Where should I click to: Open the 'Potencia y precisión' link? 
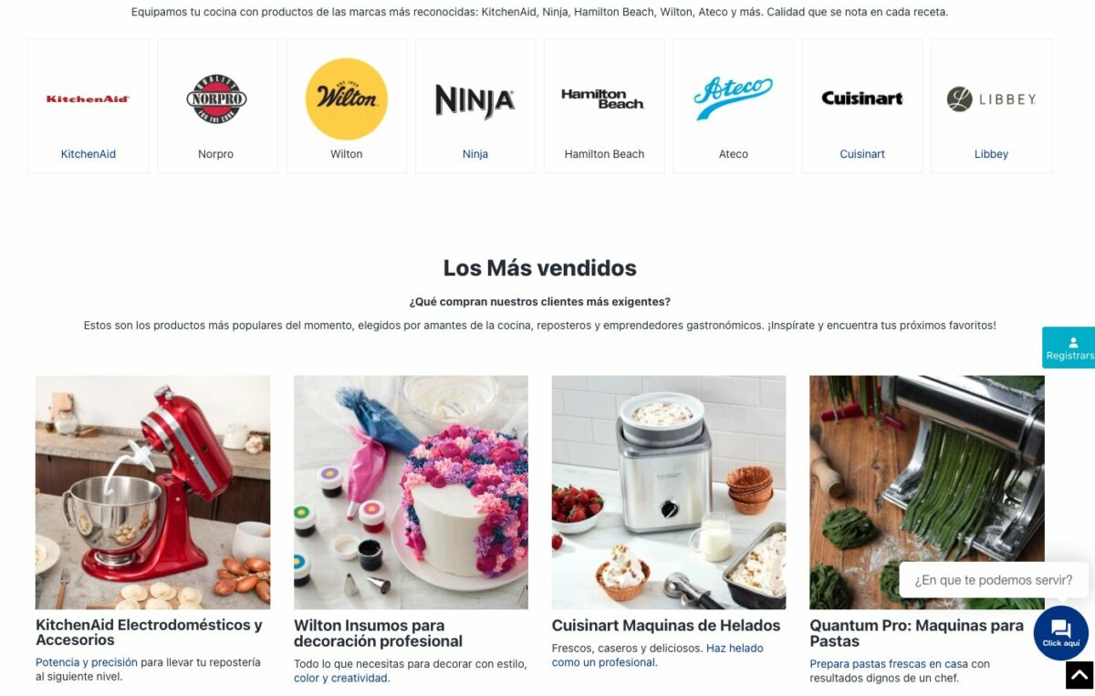pos(87,662)
